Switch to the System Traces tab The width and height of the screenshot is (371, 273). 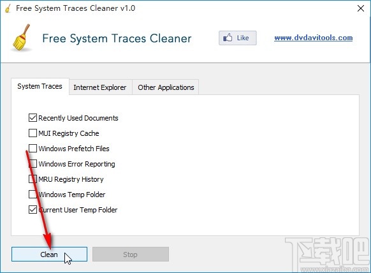pos(40,86)
